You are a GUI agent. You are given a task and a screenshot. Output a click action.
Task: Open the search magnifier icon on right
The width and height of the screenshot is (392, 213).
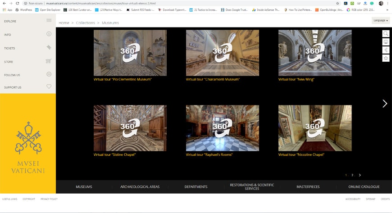(386, 33)
